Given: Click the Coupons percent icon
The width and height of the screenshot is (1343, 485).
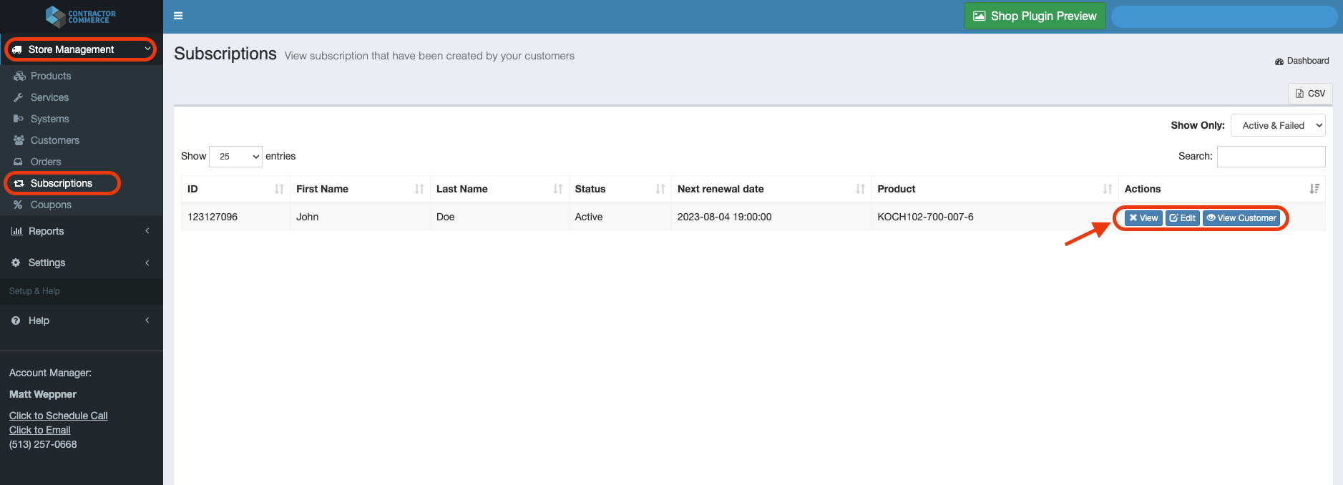Looking at the screenshot, I should [19, 205].
